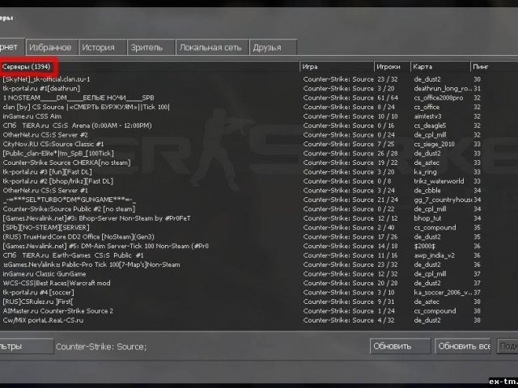Select inGame.ru Classic GunGame server

click(x=259, y=273)
